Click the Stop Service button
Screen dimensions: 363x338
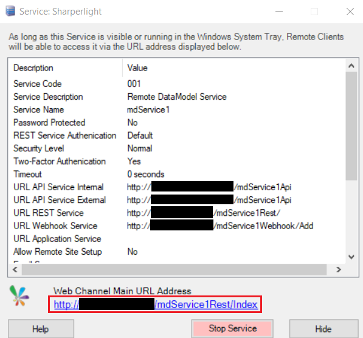(232, 328)
